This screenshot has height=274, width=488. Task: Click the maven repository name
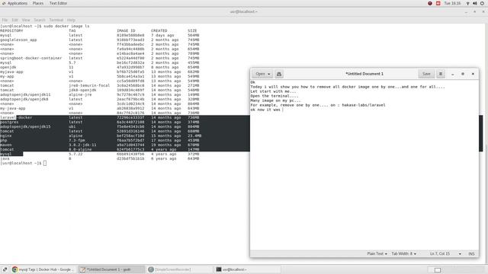click(6, 145)
